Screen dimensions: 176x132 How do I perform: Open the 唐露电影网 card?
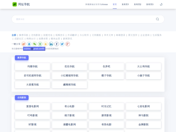tap(69, 125)
